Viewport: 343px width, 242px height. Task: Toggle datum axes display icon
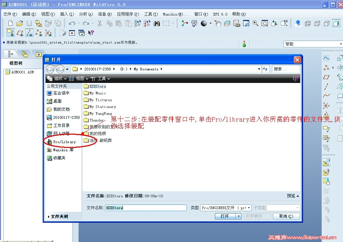(x=29, y=33)
